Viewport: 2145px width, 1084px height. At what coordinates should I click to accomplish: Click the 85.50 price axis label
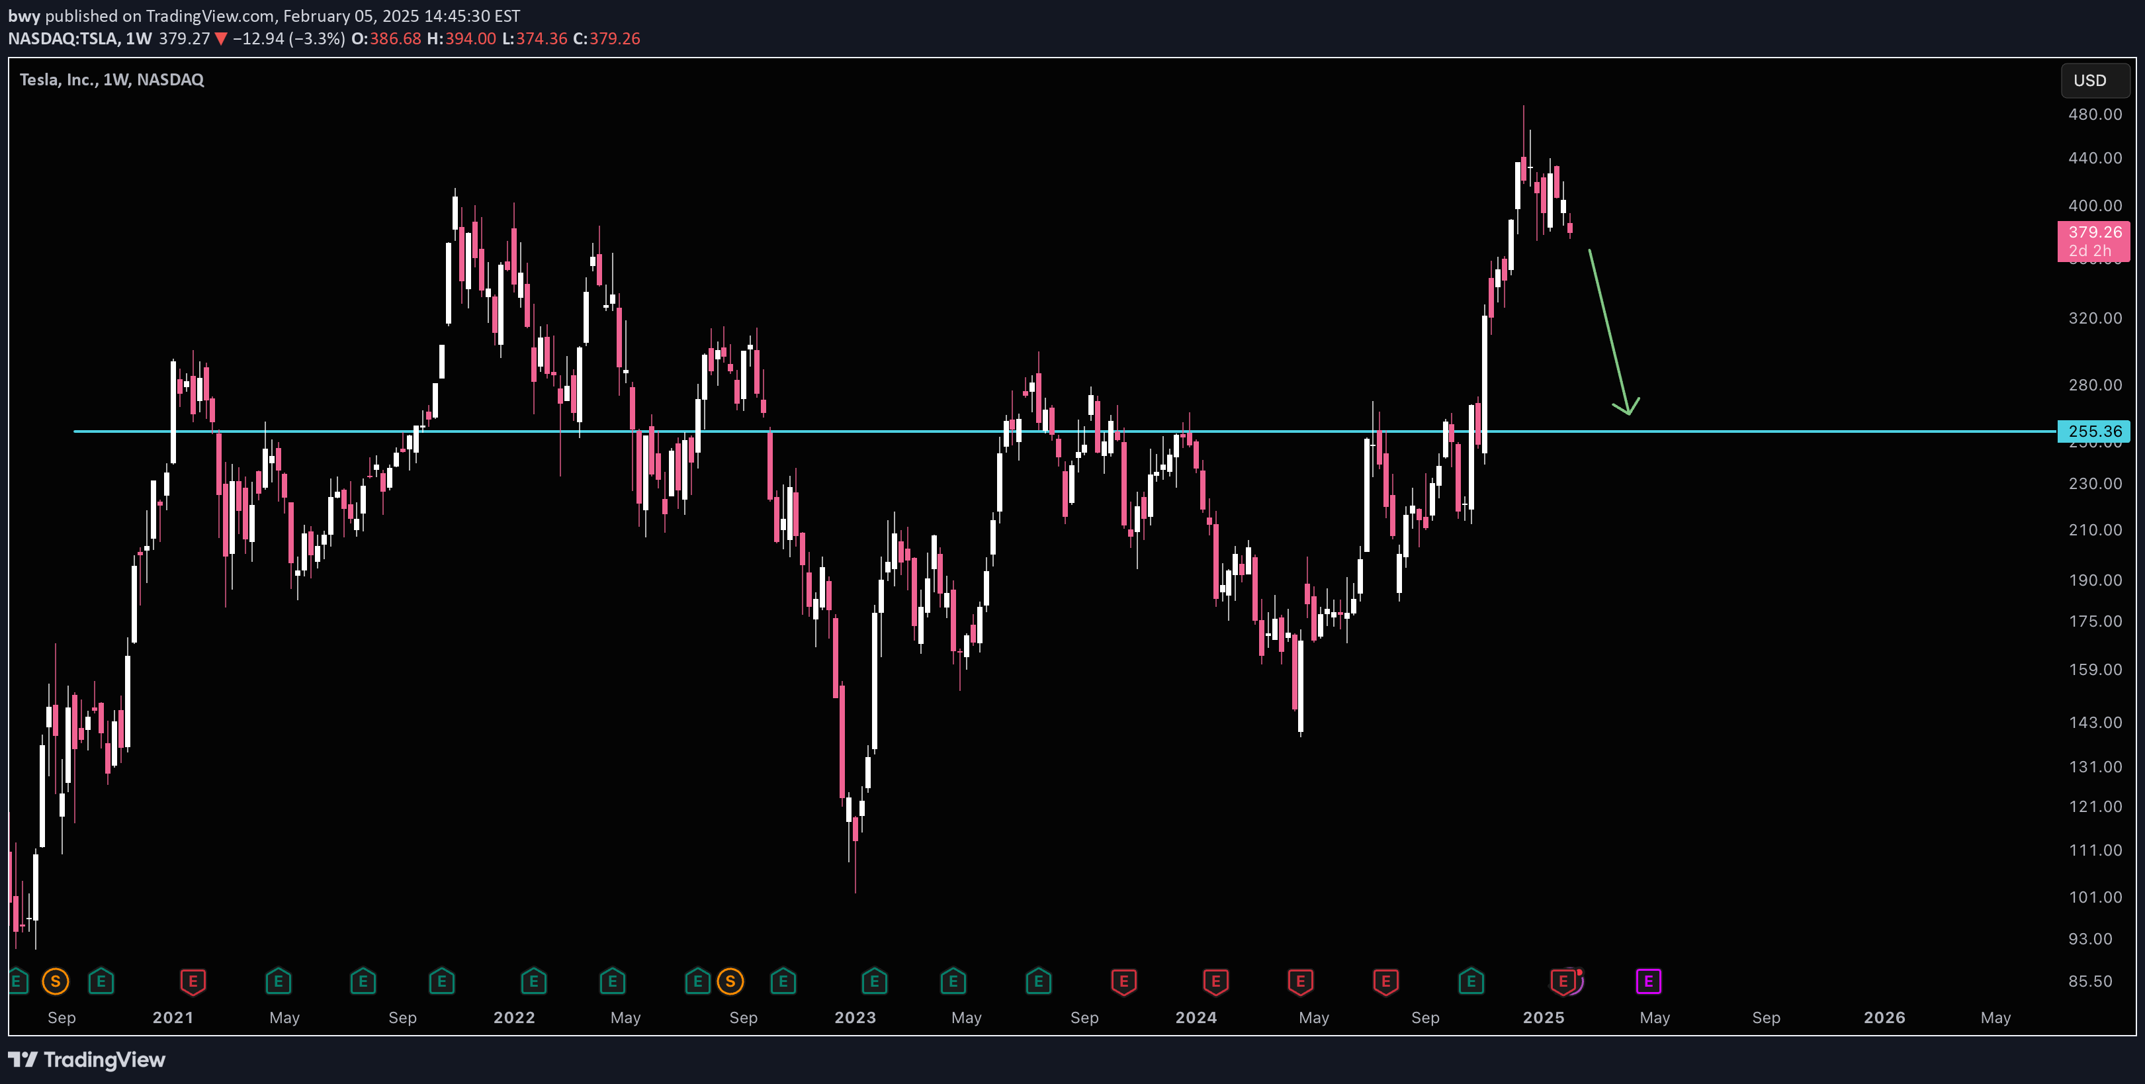pos(2090,981)
